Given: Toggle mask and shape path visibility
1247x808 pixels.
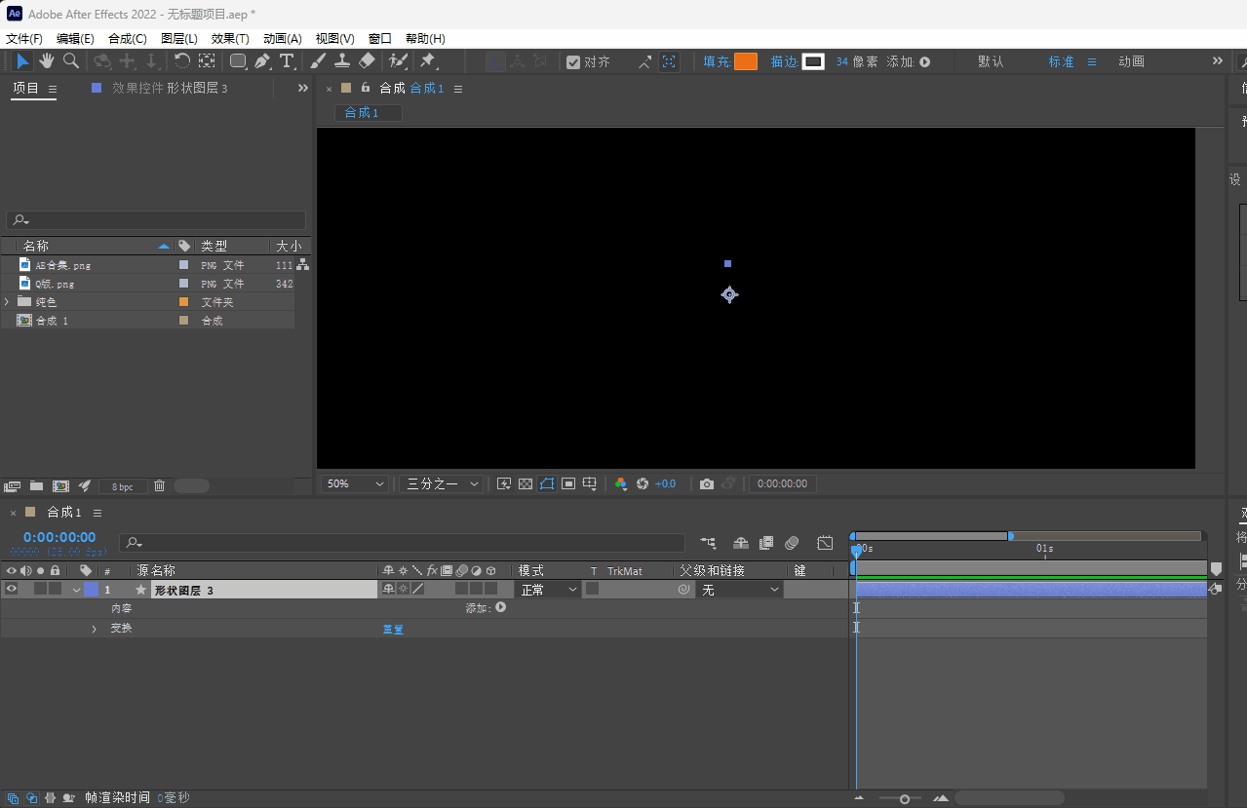Looking at the screenshot, I should pos(547,484).
